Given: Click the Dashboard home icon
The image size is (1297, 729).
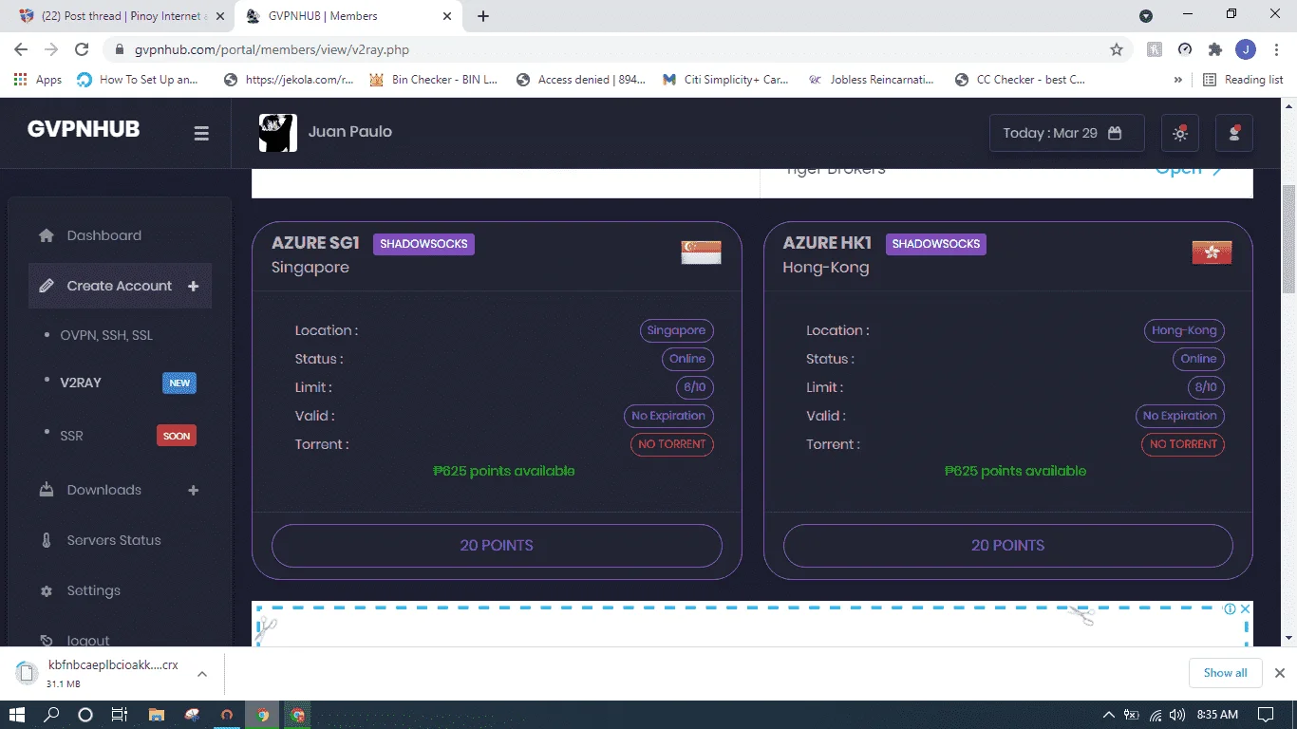Looking at the screenshot, I should point(47,235).
